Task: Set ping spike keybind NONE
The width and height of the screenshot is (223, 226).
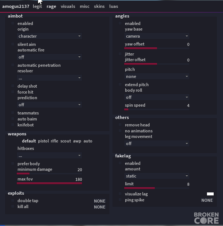Action: pyautogui.click(x=207, y=200)
